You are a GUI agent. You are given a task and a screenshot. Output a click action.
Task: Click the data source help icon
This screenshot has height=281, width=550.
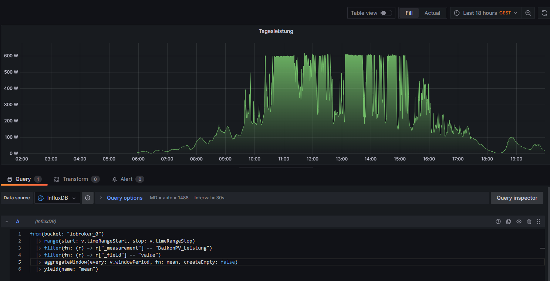(x=88, y=198)
